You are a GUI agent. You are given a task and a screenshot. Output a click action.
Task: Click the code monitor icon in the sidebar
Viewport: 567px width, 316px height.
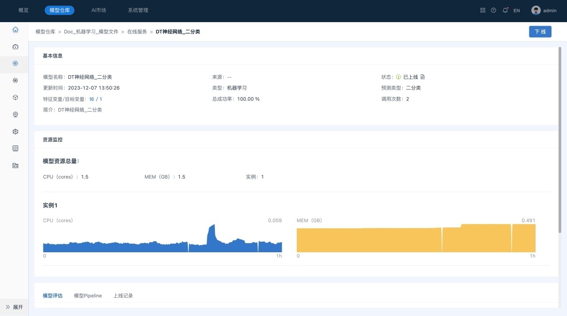[x=16, y=148]
